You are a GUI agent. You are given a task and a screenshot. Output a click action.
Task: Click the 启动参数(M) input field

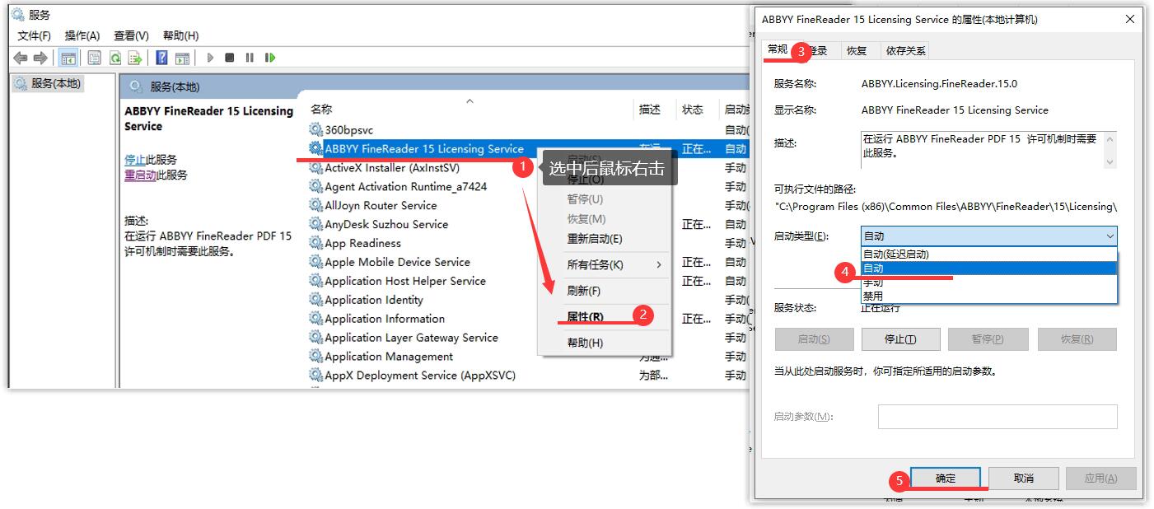click(x=997, y=417)
